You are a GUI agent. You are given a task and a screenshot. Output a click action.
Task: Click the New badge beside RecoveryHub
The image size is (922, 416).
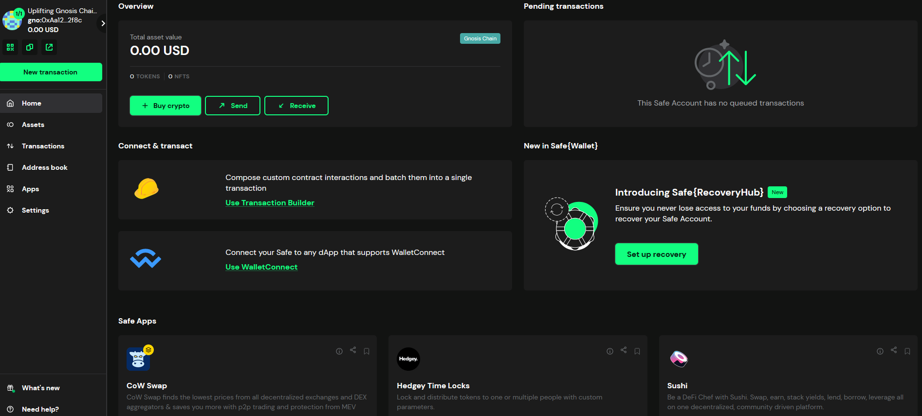coord(777,192)
